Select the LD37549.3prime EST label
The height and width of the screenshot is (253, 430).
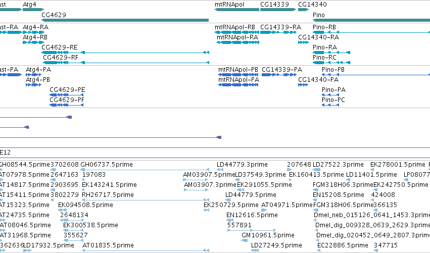tap(261, 175)
